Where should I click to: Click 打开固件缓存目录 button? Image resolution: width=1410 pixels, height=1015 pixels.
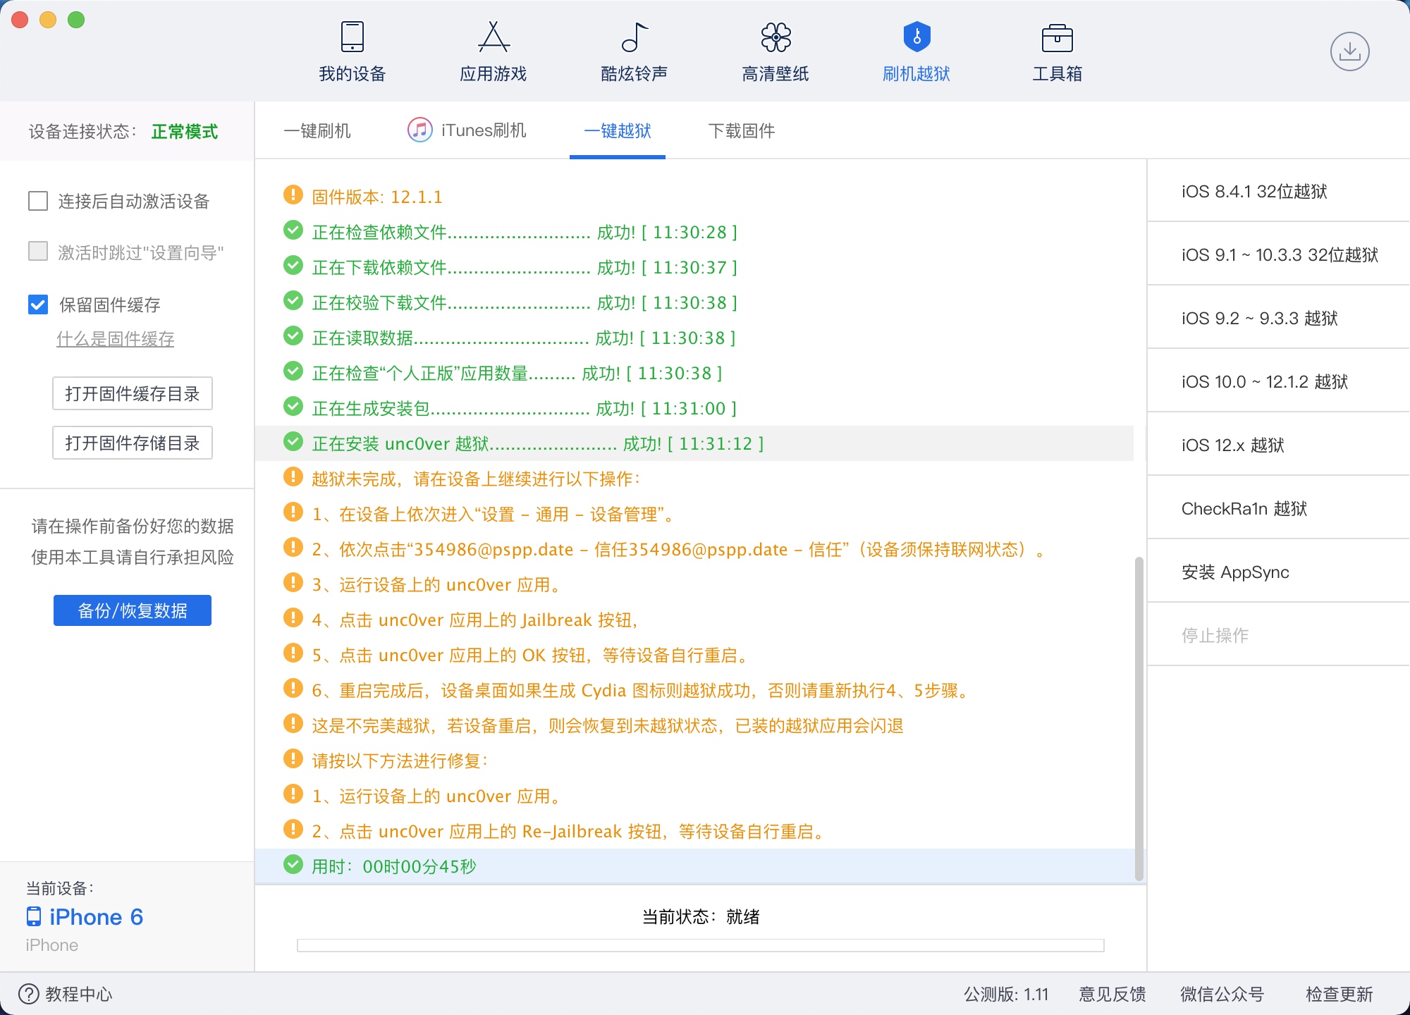click(x=133, y=393)
